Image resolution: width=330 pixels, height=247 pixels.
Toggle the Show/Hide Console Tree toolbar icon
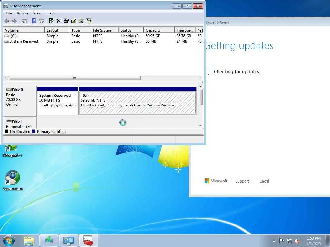pos(24,21)
